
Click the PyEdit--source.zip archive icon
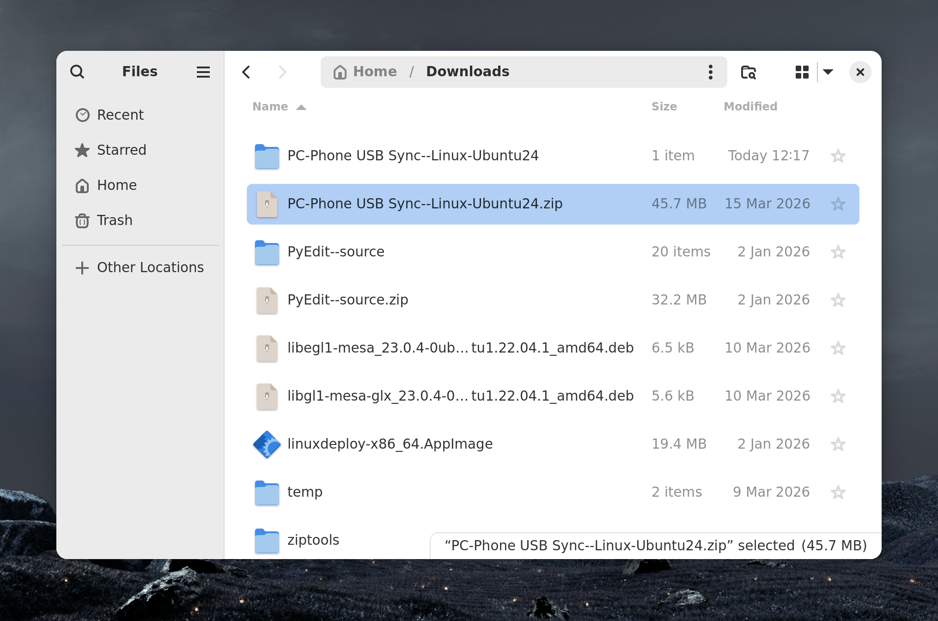coord(267,300)
